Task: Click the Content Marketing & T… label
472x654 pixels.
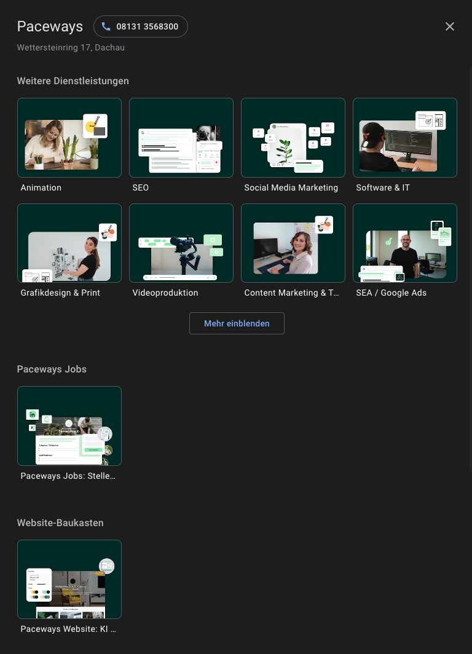Action: 291,293
